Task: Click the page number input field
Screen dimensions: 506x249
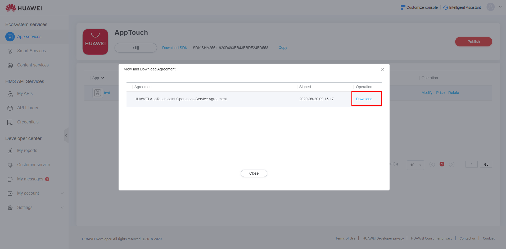Action: 472,164
